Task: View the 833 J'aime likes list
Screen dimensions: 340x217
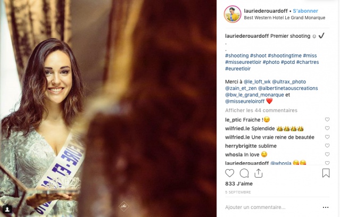Action: tap(238, 183)
